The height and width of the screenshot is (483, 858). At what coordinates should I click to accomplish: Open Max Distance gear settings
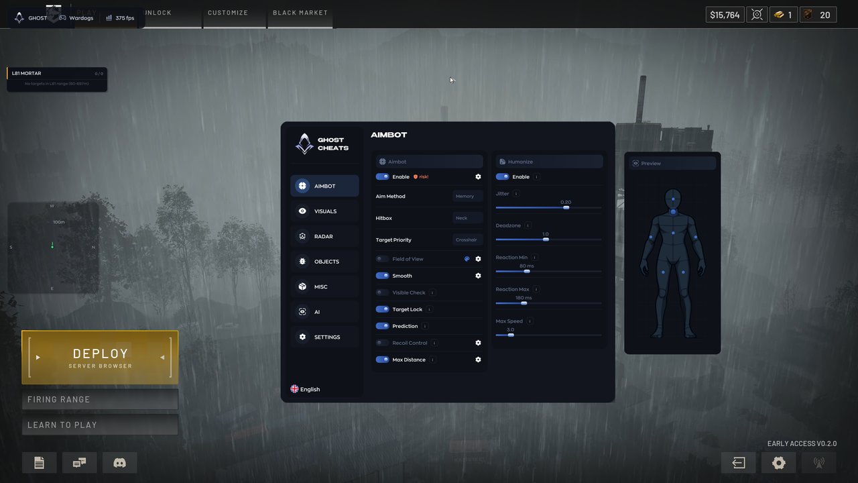tap(478, 360)
